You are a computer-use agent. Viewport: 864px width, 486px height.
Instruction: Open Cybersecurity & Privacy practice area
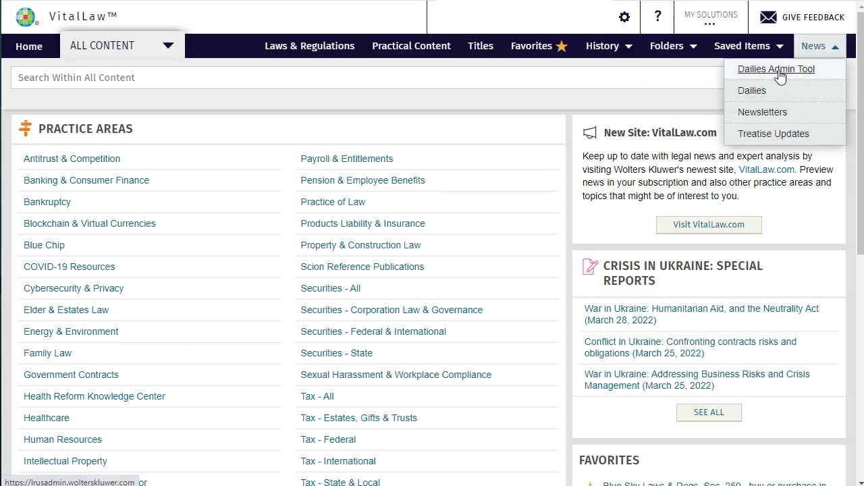click(x=74, y=288)
